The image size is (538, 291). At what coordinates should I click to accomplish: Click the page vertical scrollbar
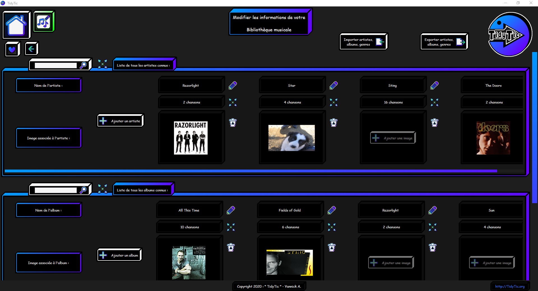[534, 127]
